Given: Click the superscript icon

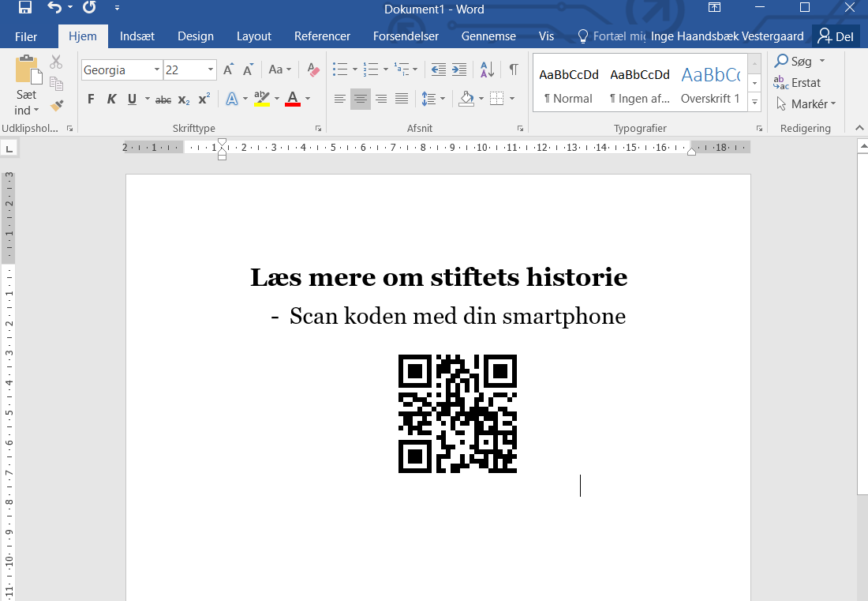Looking at the screenshot, I should coord(204,99).
